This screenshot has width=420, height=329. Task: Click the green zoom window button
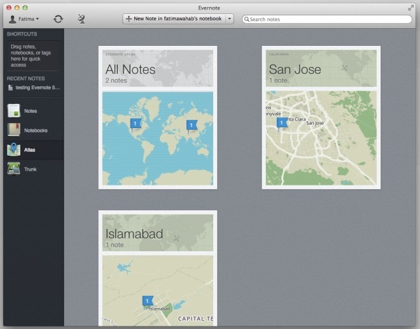click(x=25, y=8)
